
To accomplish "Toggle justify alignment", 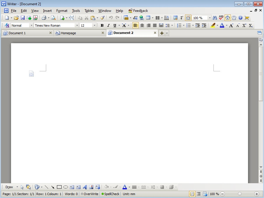I will pos(155,26).
